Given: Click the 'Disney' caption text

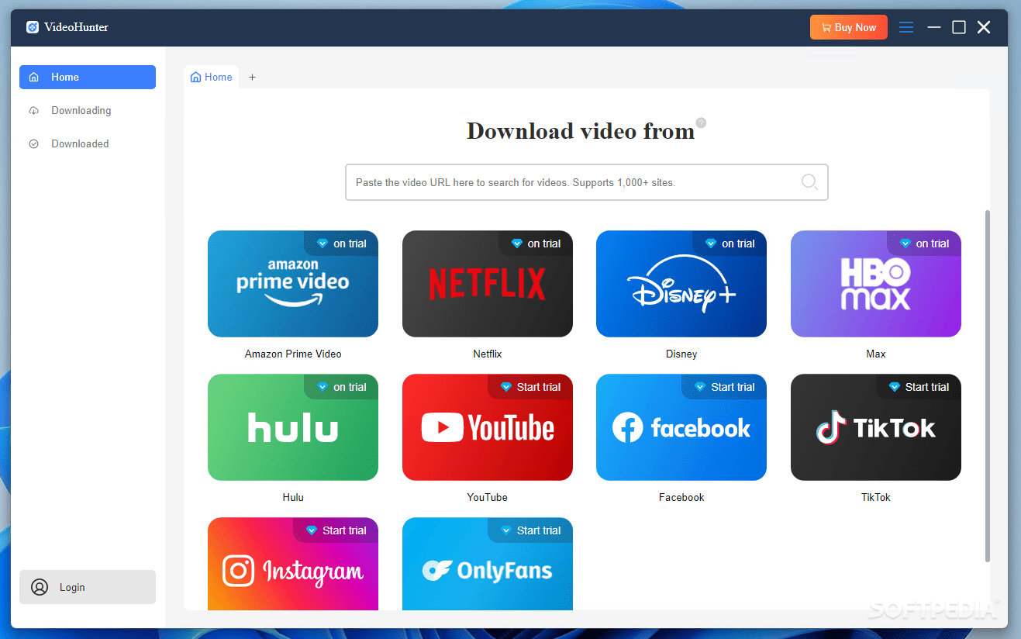Looking at the screenshot, I should click(x=681, y=354).
